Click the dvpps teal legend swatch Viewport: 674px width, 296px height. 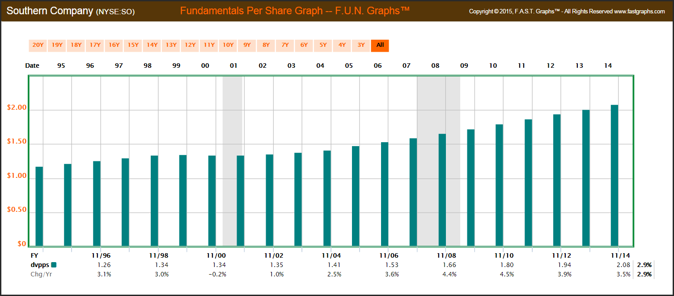(x=54, y=265)
